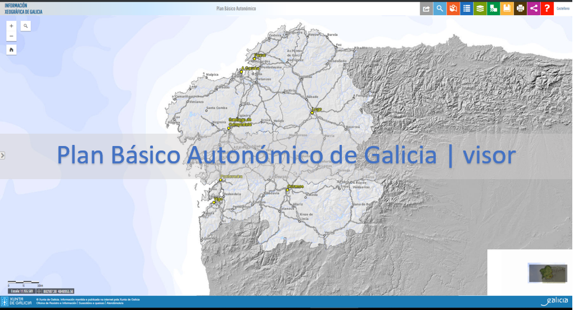Click the A Coruña city marker
This screenshot has height=310, width=574.
tap(241, 72)
